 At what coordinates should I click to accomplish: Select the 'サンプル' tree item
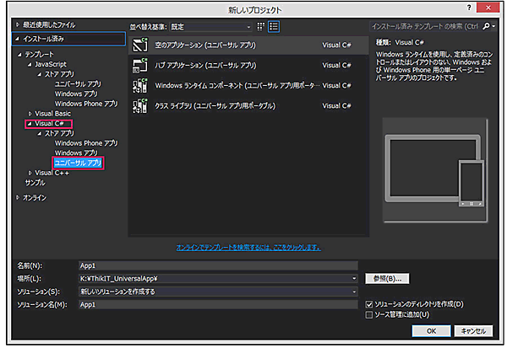coord(35,183)
